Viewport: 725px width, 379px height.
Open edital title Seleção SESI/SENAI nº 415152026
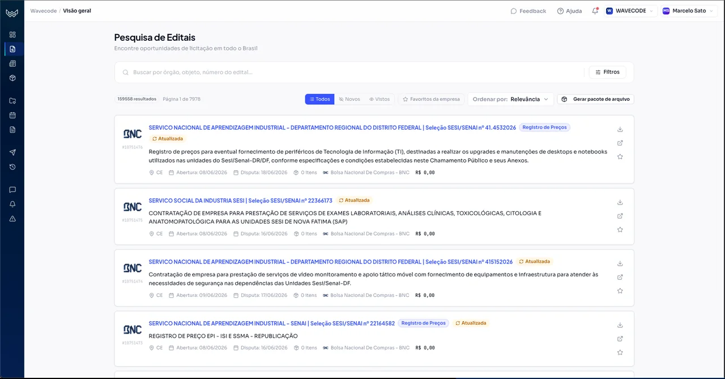pos(331,262)
